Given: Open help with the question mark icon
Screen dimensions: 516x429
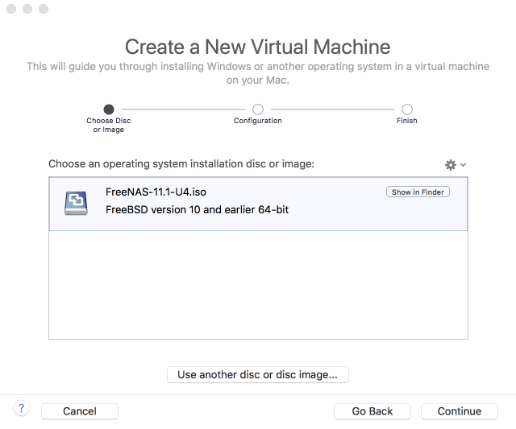Looking at the screenshot, I should coord(22,409).
